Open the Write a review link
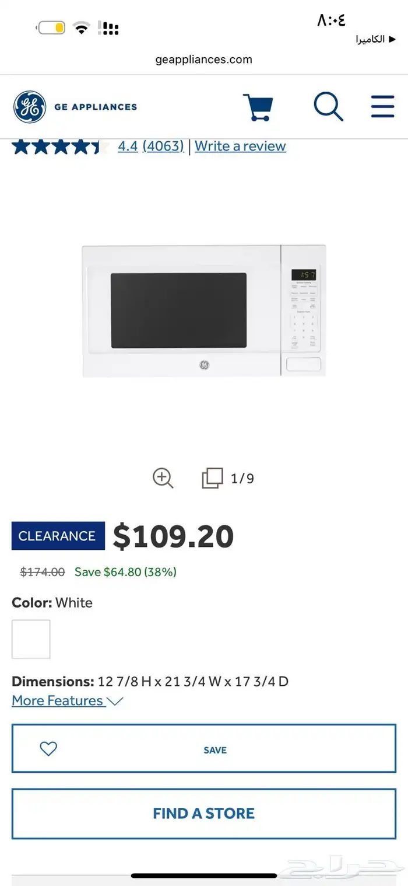408x886 pixels. pyautogui.click(x=240, y=146)
